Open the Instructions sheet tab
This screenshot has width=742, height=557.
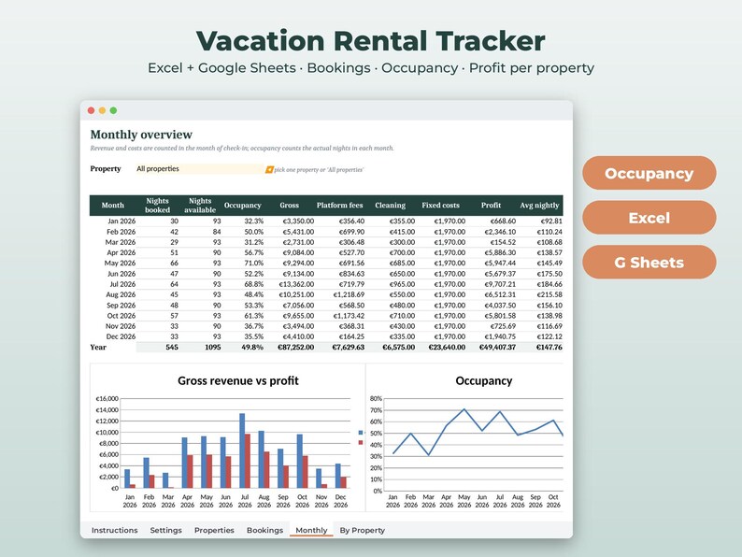pyautogui.click(x=115, y=530)
